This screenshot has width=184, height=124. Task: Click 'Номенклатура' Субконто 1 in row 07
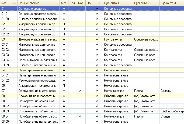[x=114, y=91]
